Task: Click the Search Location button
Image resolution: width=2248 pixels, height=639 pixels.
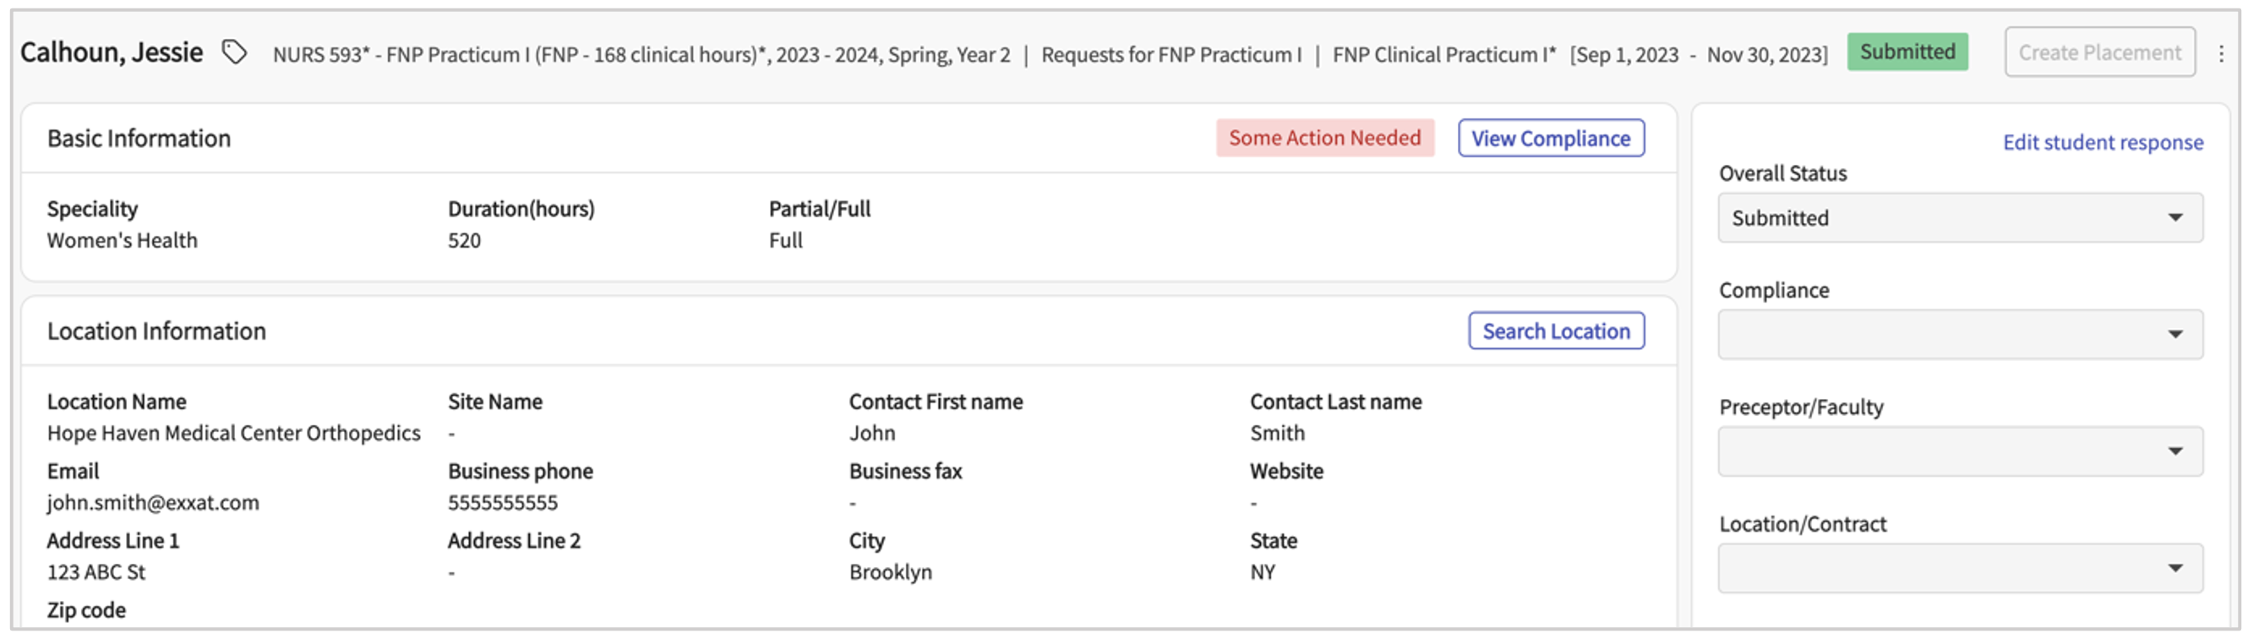Action: point(1555,331)
